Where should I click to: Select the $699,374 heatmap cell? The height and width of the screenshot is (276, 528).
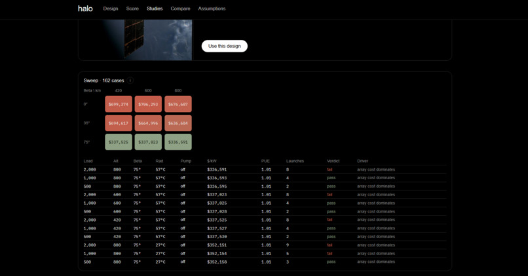coord(119,104)
